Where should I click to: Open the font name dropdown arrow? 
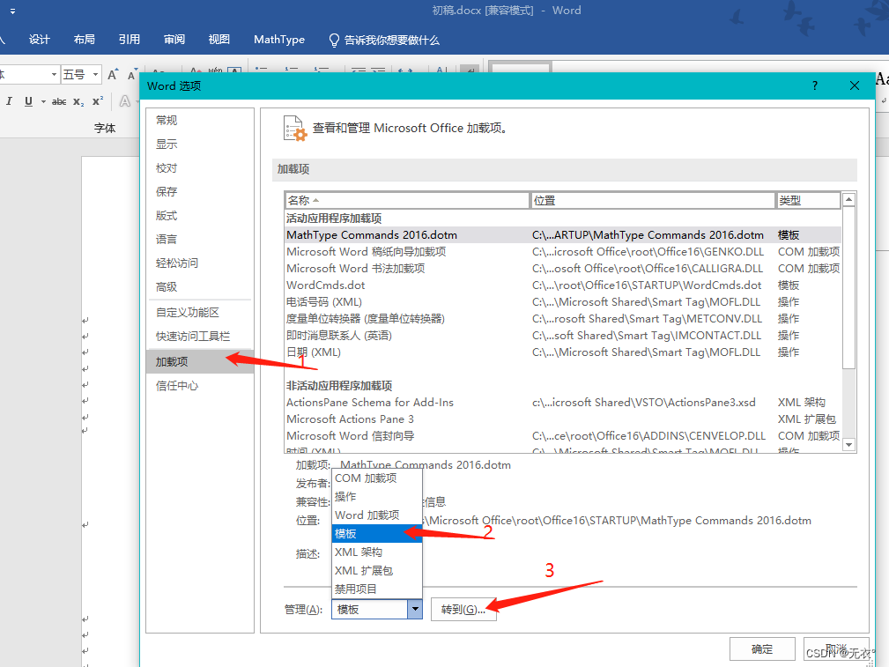point(54,74)
